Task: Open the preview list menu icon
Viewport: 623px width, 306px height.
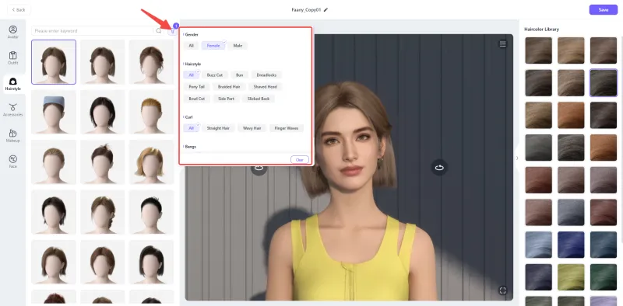Action: 502,44
